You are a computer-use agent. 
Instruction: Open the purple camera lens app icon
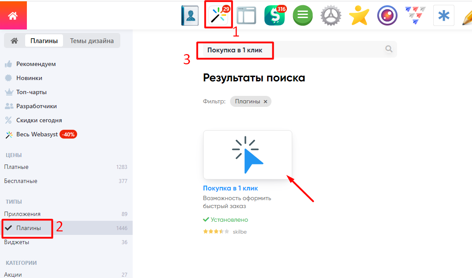387,16
